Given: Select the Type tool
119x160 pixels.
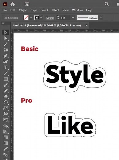Looking at the screenshot, I should [6, 67].
